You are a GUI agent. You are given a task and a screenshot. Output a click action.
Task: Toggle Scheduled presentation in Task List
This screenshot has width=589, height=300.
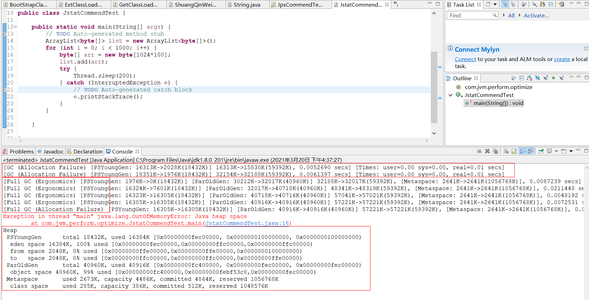click(x=513, y=5)
